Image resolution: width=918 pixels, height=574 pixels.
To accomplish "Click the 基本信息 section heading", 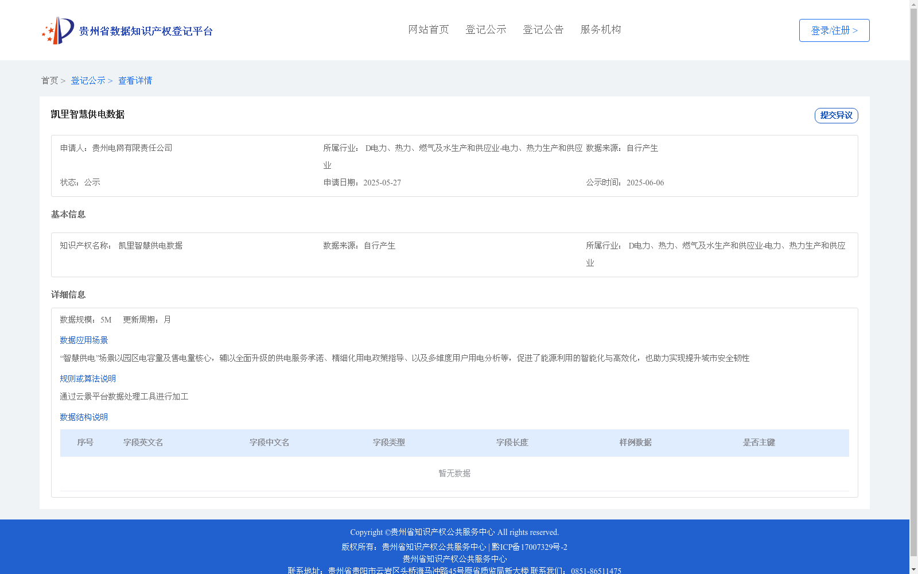I will point(68,214).
